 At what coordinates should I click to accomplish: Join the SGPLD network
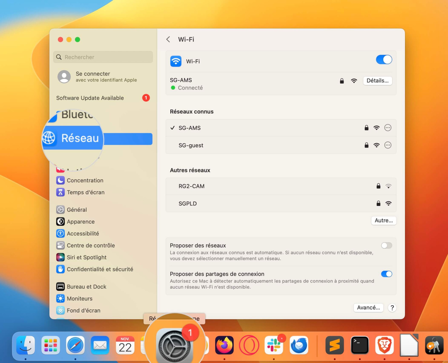coord(281,204)
